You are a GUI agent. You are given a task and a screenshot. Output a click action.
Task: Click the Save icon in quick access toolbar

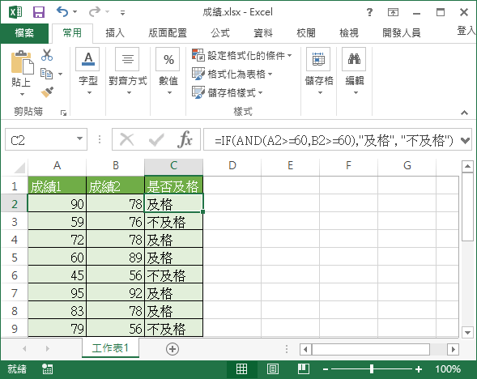click(x=39, y=12)
